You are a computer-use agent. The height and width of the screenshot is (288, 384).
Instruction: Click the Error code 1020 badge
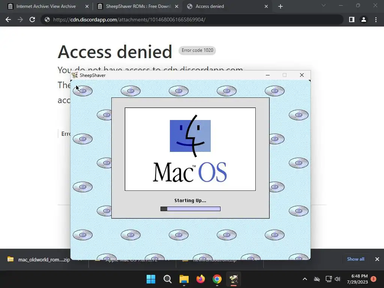pyautogui.click(x=197, y=50)
